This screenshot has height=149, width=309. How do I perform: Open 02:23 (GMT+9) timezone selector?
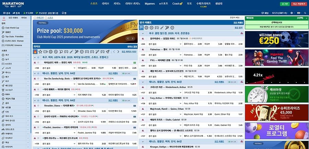coord(281,13)
